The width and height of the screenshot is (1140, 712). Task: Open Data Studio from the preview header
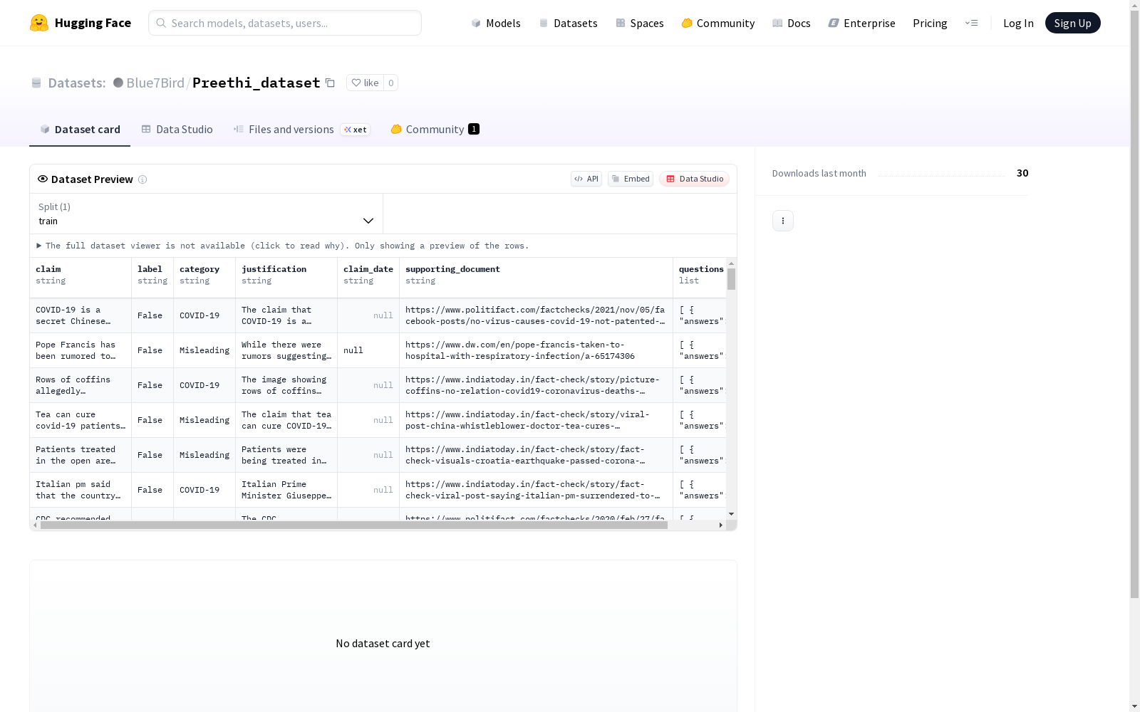click(x=695, y=179)
